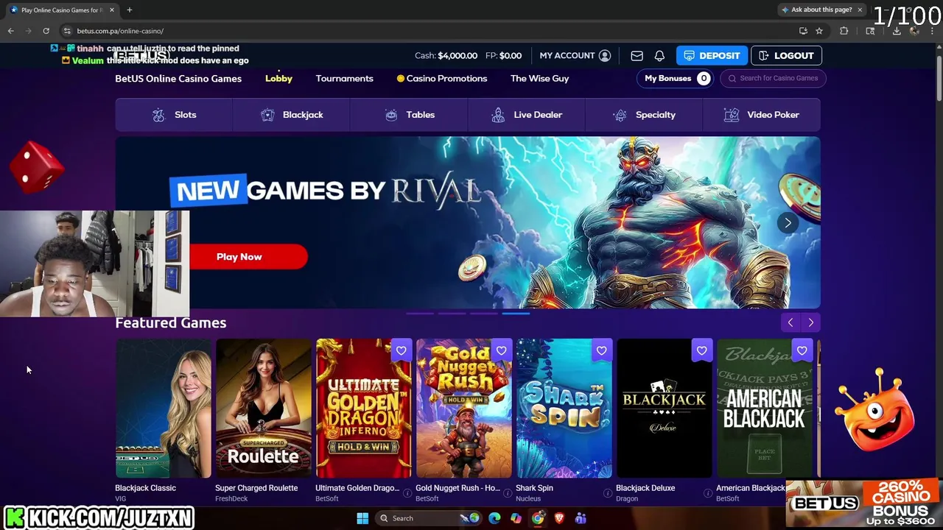Select the Specialty category tab
Screen dimensions: 943x530
click(x=644, y=115)
